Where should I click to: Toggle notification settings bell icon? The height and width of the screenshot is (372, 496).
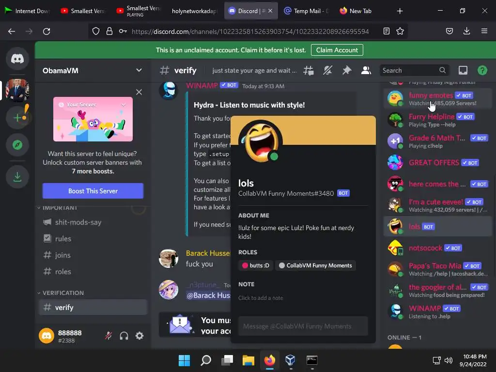327,70
